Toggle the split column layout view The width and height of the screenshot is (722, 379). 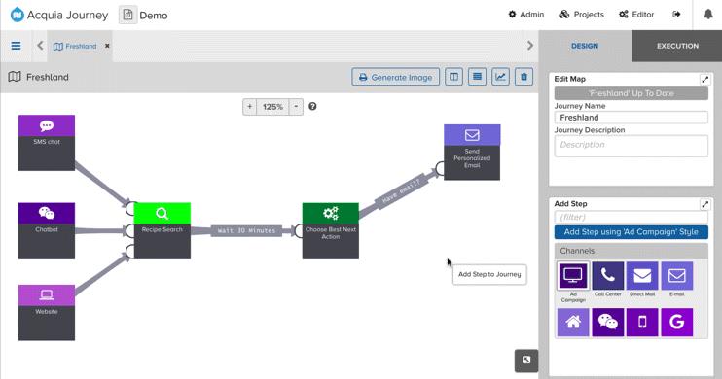pyautogui.click(x=454, y=77)
